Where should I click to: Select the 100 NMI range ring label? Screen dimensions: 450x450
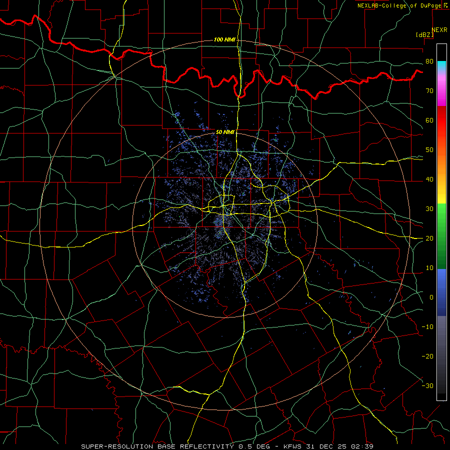coord(224,39)
